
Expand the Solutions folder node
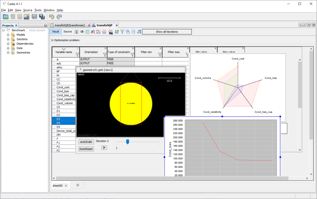click(8, 39)
